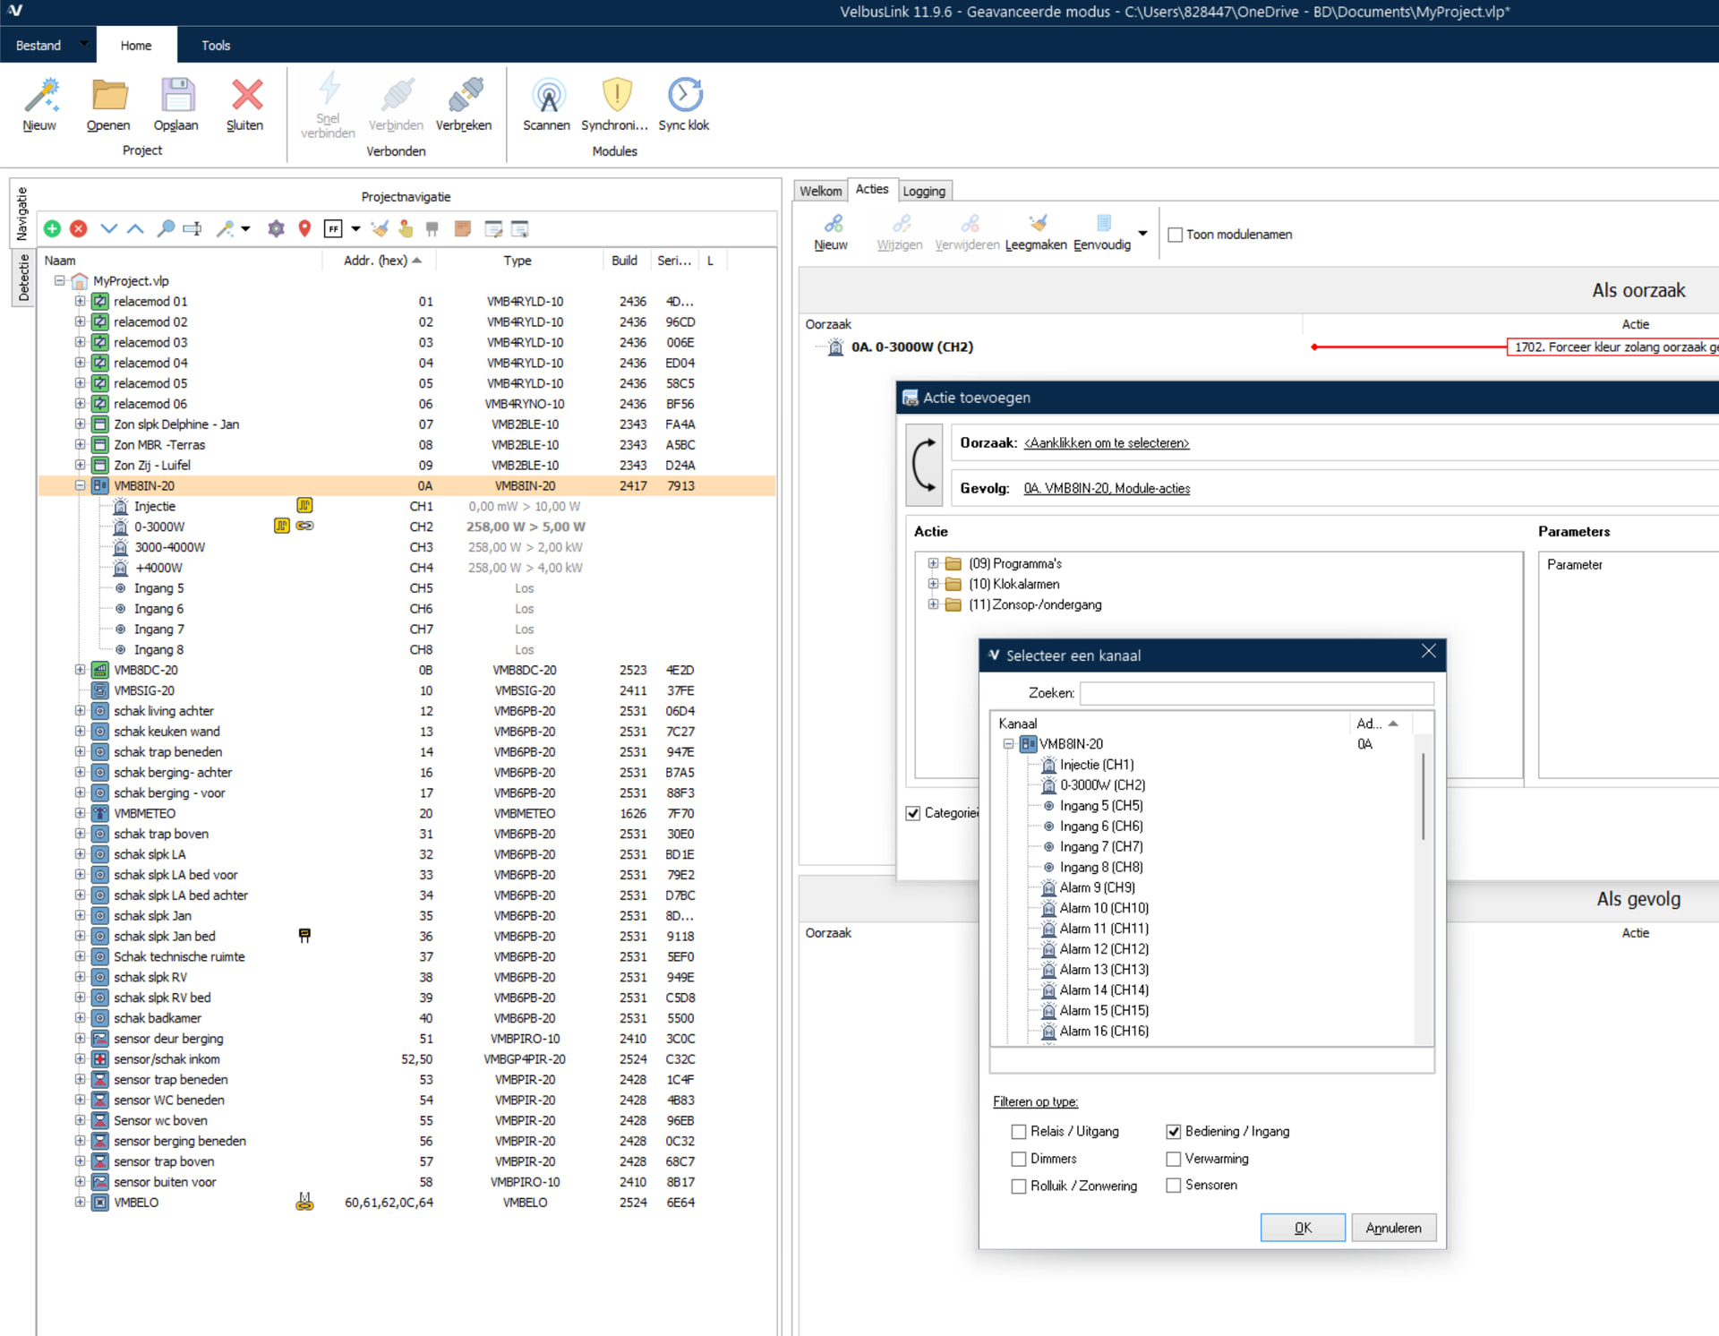Screen dimensions: 1719x1336
Task: Click the Aanklikken om te selecteren link
Action: pos(1106,443)
